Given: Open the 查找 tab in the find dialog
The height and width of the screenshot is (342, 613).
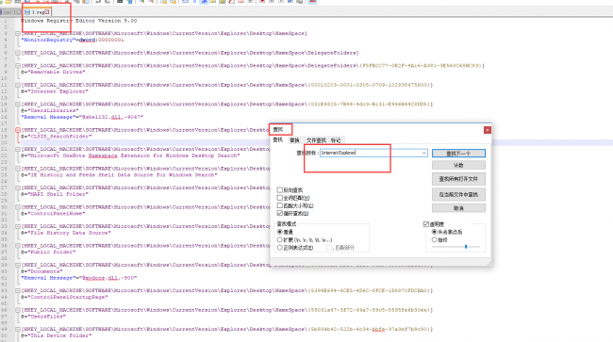Looking at the screenshot, I should (x=277, y=140).
